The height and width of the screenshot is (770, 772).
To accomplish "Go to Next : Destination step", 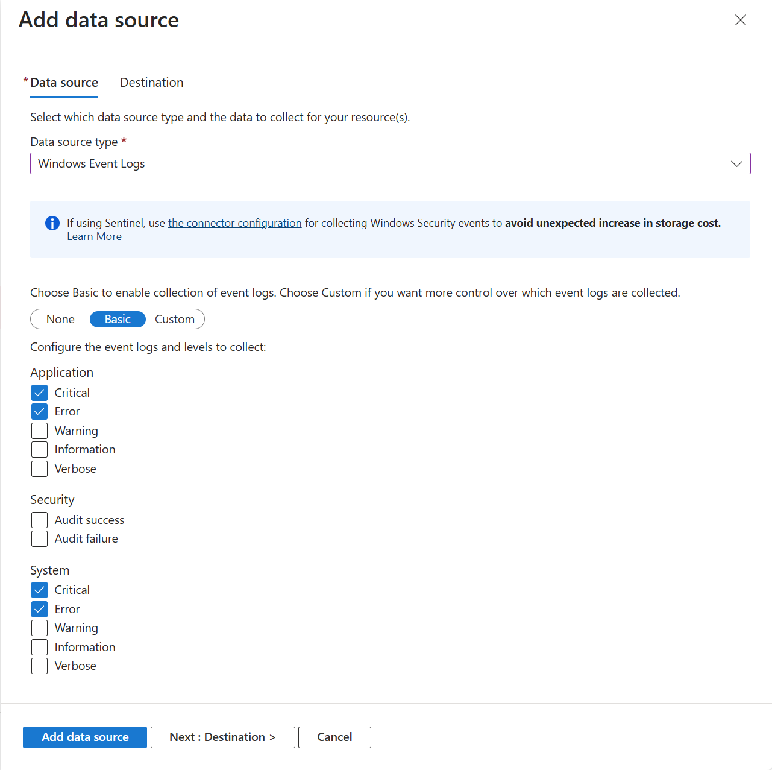I will pyautogui.click(x=222, y=737).
